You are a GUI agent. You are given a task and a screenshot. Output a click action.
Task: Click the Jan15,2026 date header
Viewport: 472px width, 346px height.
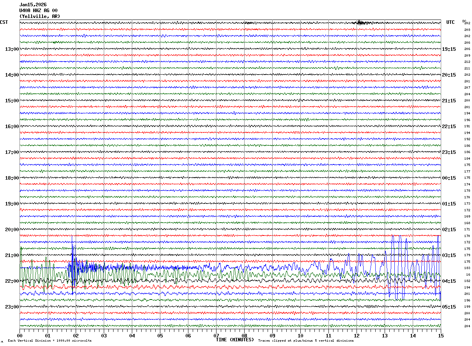pyautogui.click(x=33, y=5)
